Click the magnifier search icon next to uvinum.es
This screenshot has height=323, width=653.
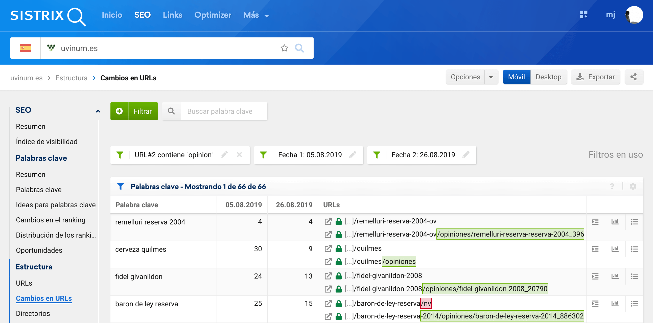pyautogui.click(x=299, y=48)
